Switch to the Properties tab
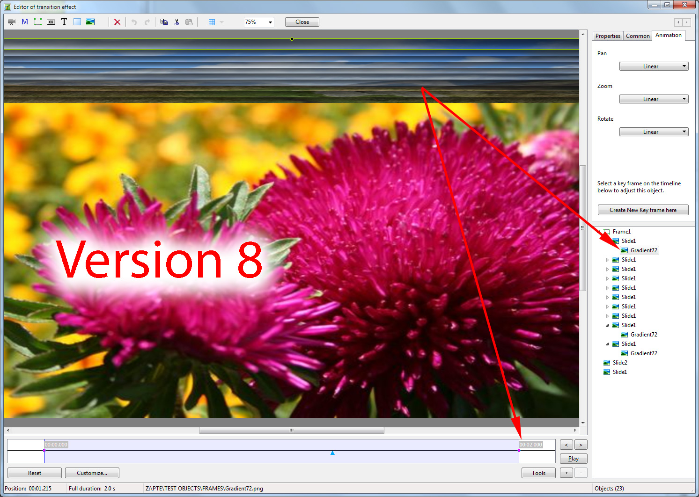Image resolution: width=699 pixels, height=497 pixels. (x=608, y=36)
